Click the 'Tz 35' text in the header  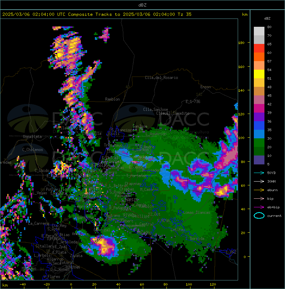point(185,14)
